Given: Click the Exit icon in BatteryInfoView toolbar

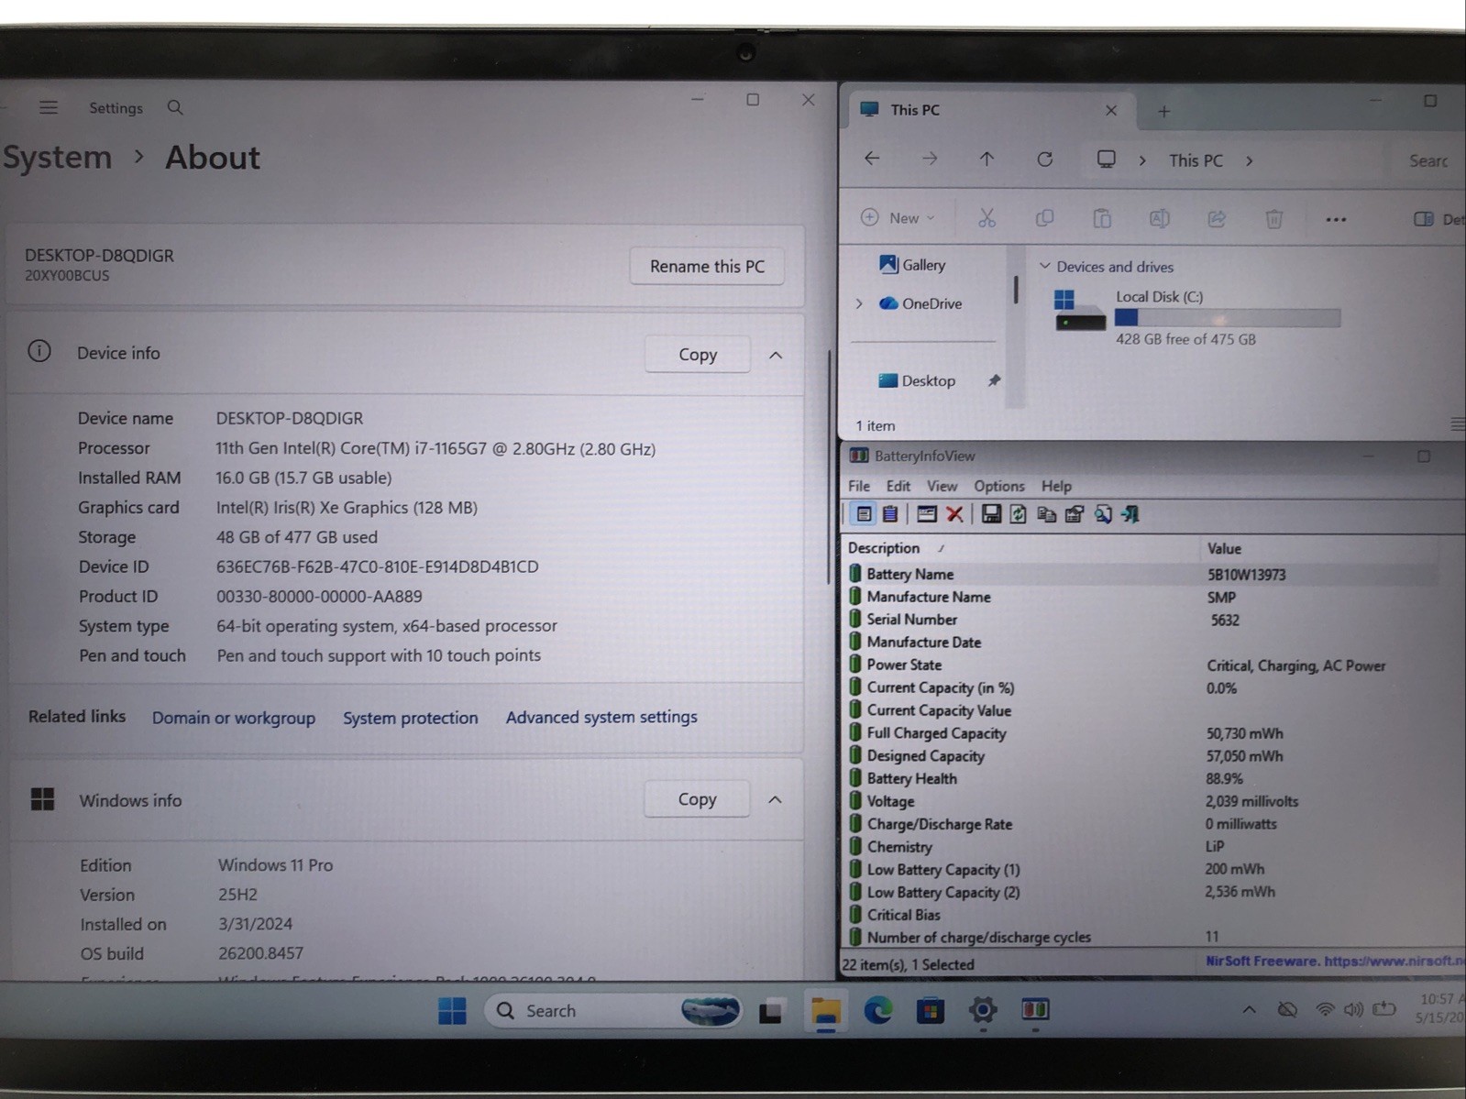Looking at the screenshot, I should click(1130, 514).
